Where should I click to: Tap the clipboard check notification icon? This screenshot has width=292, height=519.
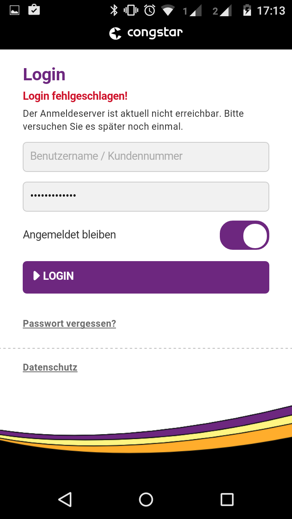34,10
